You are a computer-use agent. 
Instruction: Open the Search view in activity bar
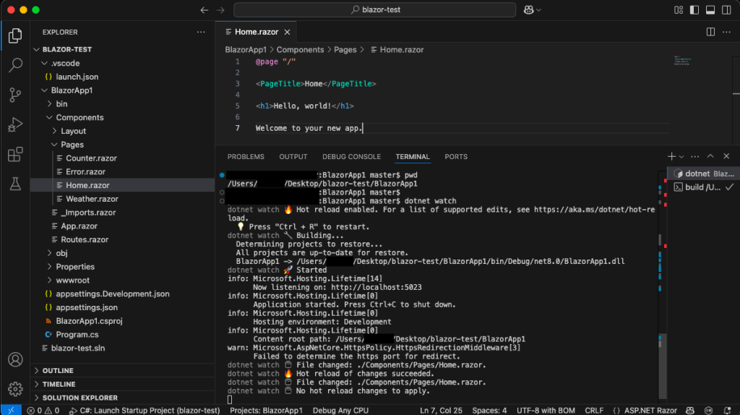[x=15, y=65]
